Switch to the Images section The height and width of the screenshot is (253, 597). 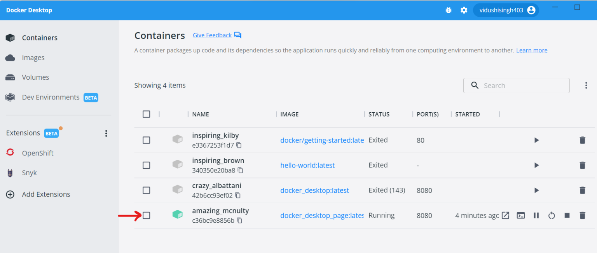pos(33,57)
